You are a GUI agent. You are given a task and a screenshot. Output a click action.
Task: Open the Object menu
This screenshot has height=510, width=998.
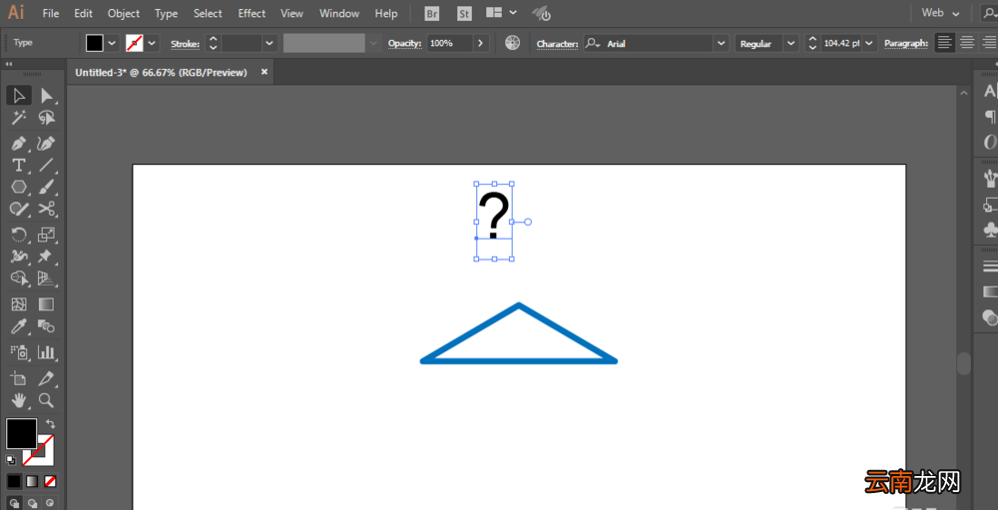(x=124, y=13)
